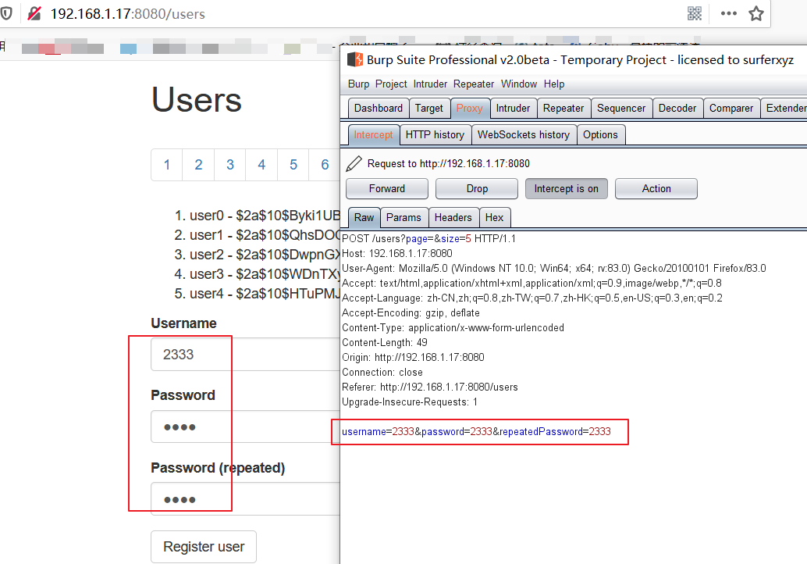The height and width of the screenshot is (564, 807).
Task: Click the insecure connection padlock icon
Action: pos(34,13)
